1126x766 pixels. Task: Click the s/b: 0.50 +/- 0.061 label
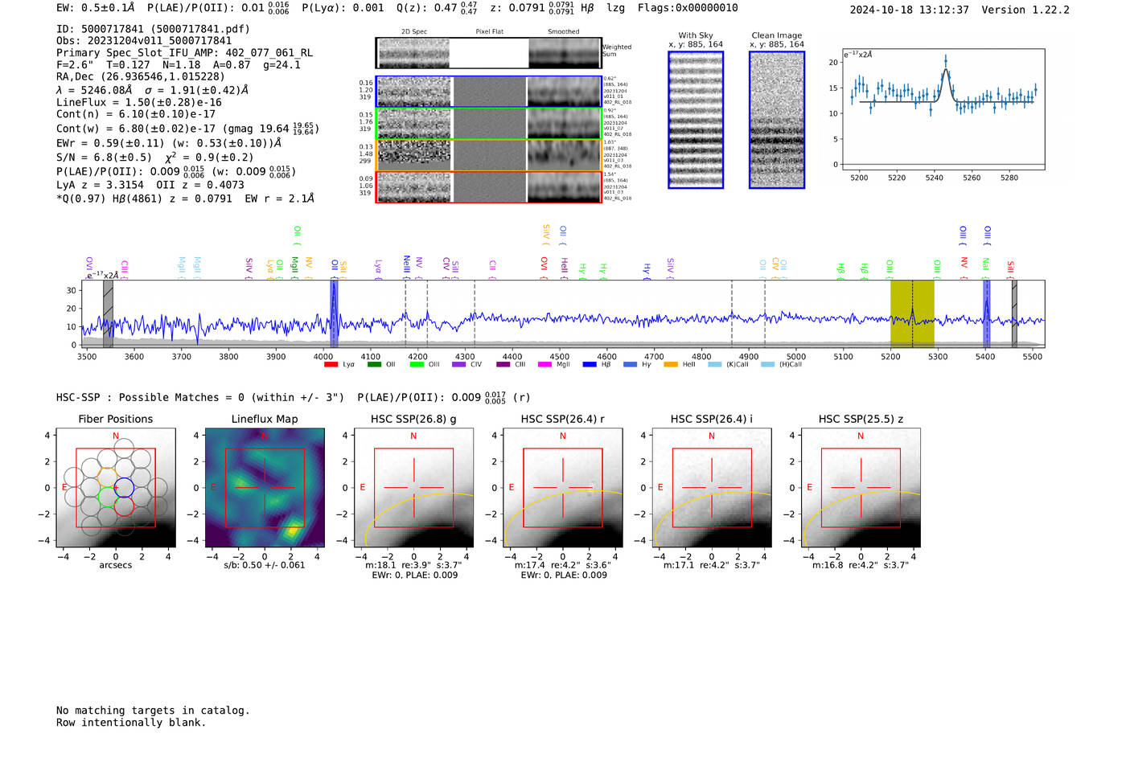pos(265,565)
